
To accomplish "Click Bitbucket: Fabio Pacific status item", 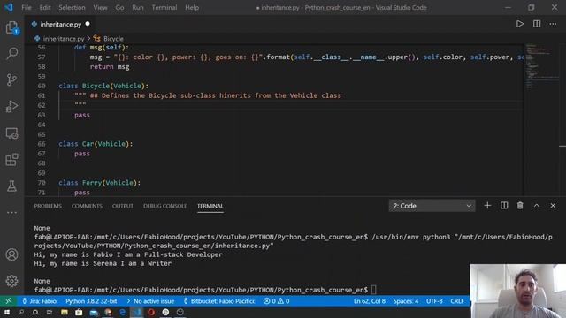I will pyautogui.click(x=219, y=300).
